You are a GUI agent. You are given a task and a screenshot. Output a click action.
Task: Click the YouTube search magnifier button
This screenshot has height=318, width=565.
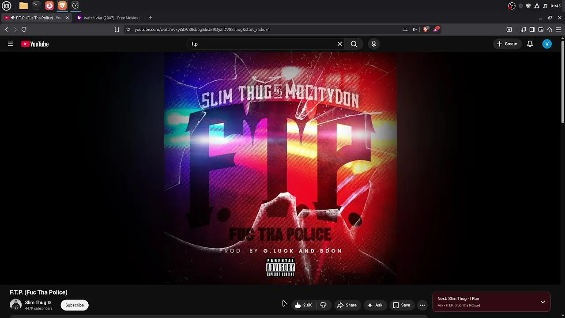pos(354,44)
